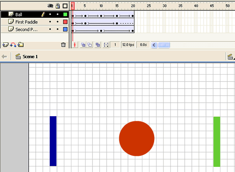Click frame 20 in the timeline ruler
Image resolution: width=235 pixels, height=172 pixels.
(x=133, y=6)
